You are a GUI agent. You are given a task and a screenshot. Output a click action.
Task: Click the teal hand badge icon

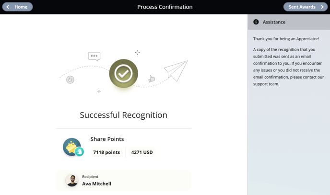pos(79,151)
